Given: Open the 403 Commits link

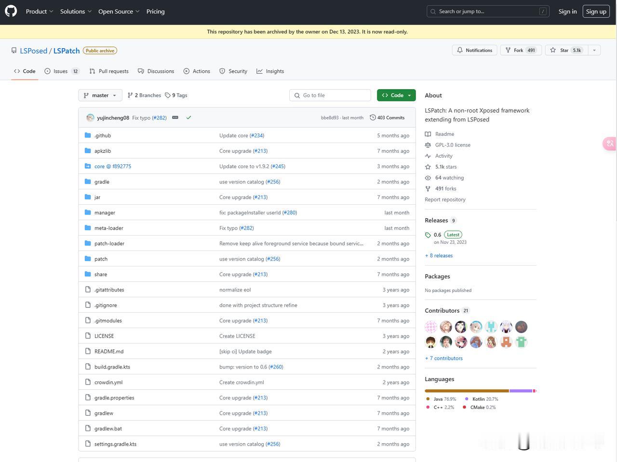Looking at the screenshot, I should coord(387,118).
